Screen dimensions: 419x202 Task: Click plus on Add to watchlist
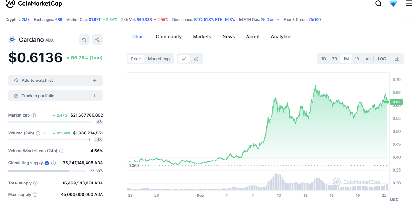(95, 80)
